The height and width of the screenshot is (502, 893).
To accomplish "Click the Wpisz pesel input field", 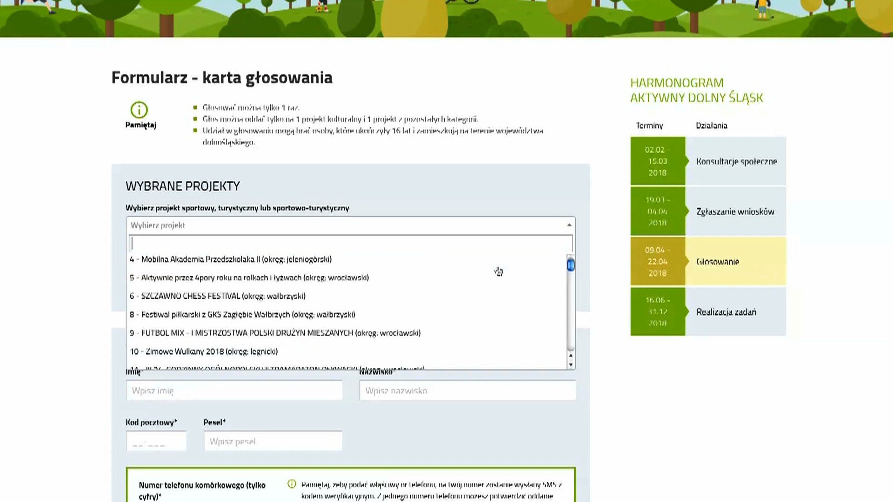I will [273, 441].
